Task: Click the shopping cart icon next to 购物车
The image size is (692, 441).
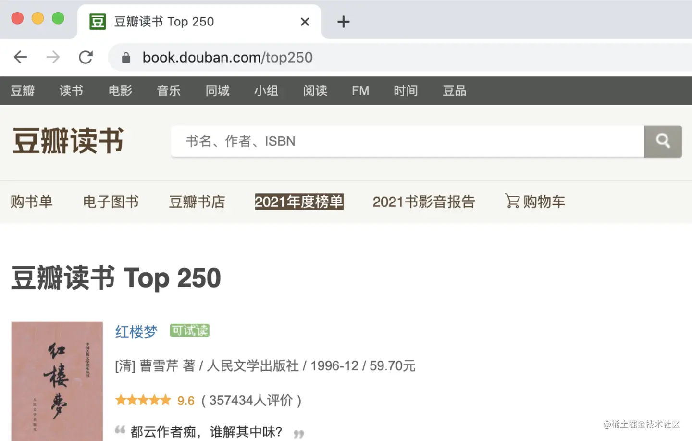Action: pos(512,201)
